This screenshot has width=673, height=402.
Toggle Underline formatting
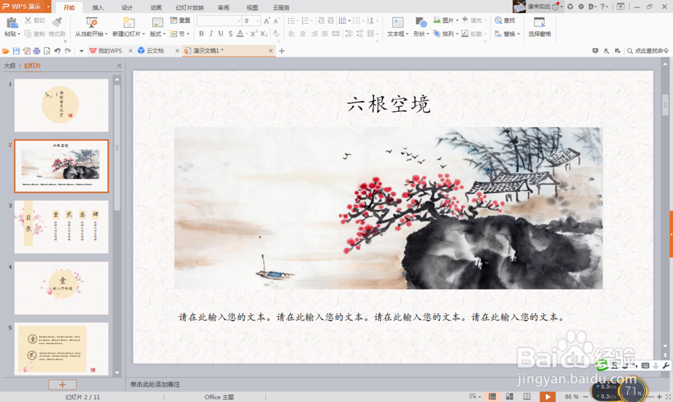(x=221, y=34)
